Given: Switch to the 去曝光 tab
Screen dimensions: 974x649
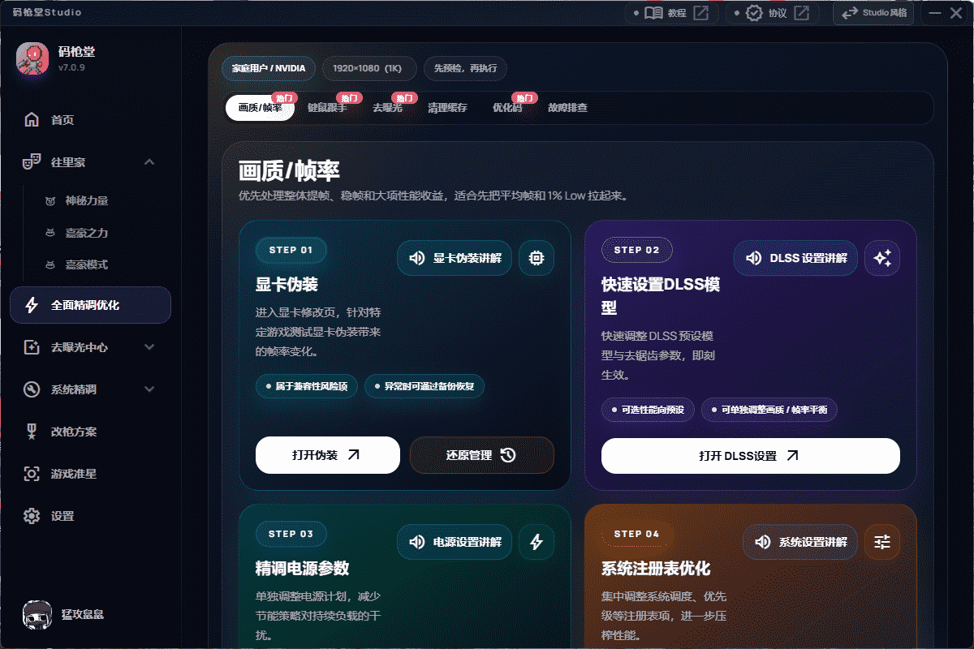Looking at the screenshot, I should [x=387, y=108].
